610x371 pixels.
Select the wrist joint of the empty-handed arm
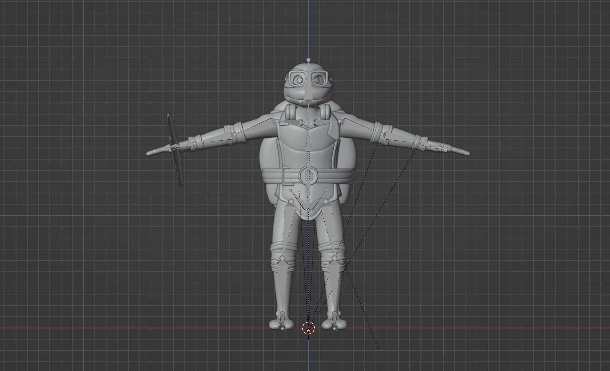click(423, 144)
